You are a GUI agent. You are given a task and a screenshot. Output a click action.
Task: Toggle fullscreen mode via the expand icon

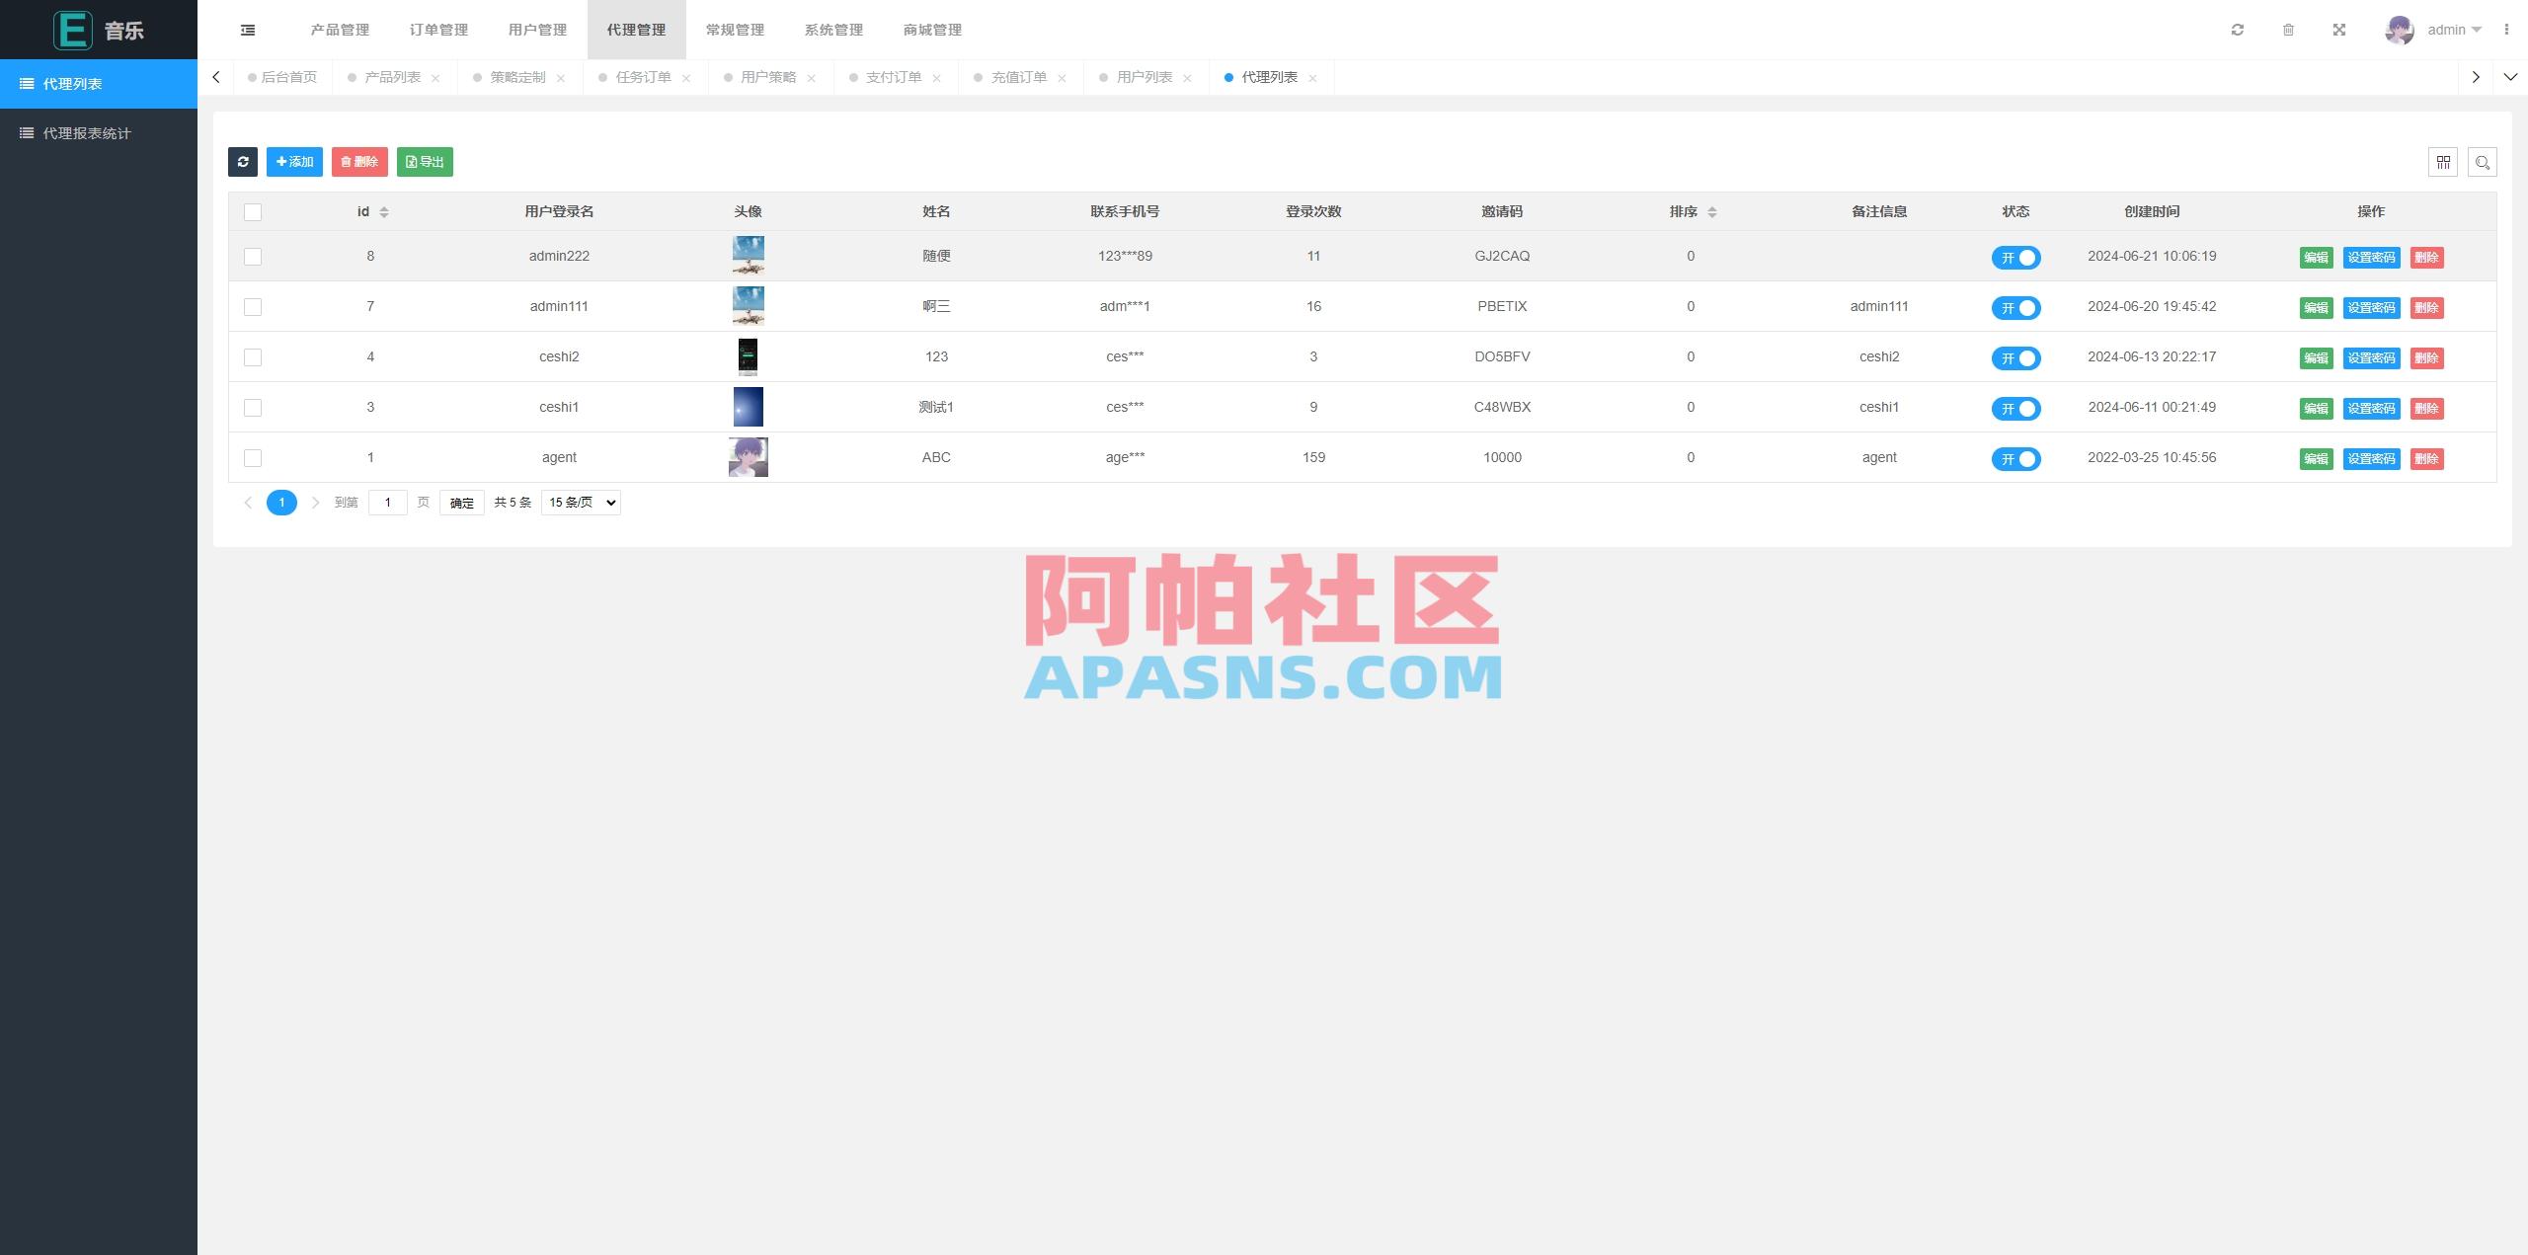[2339, 30]
